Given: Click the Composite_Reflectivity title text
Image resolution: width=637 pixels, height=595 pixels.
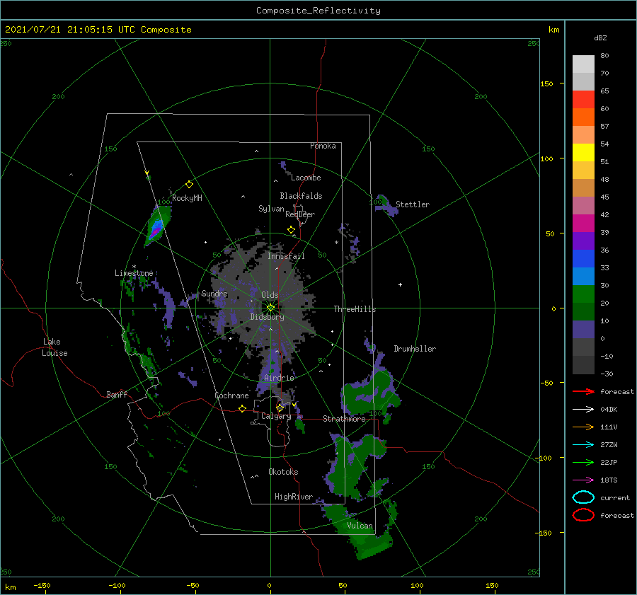Looking at the screenshot, I should [318, 11].
